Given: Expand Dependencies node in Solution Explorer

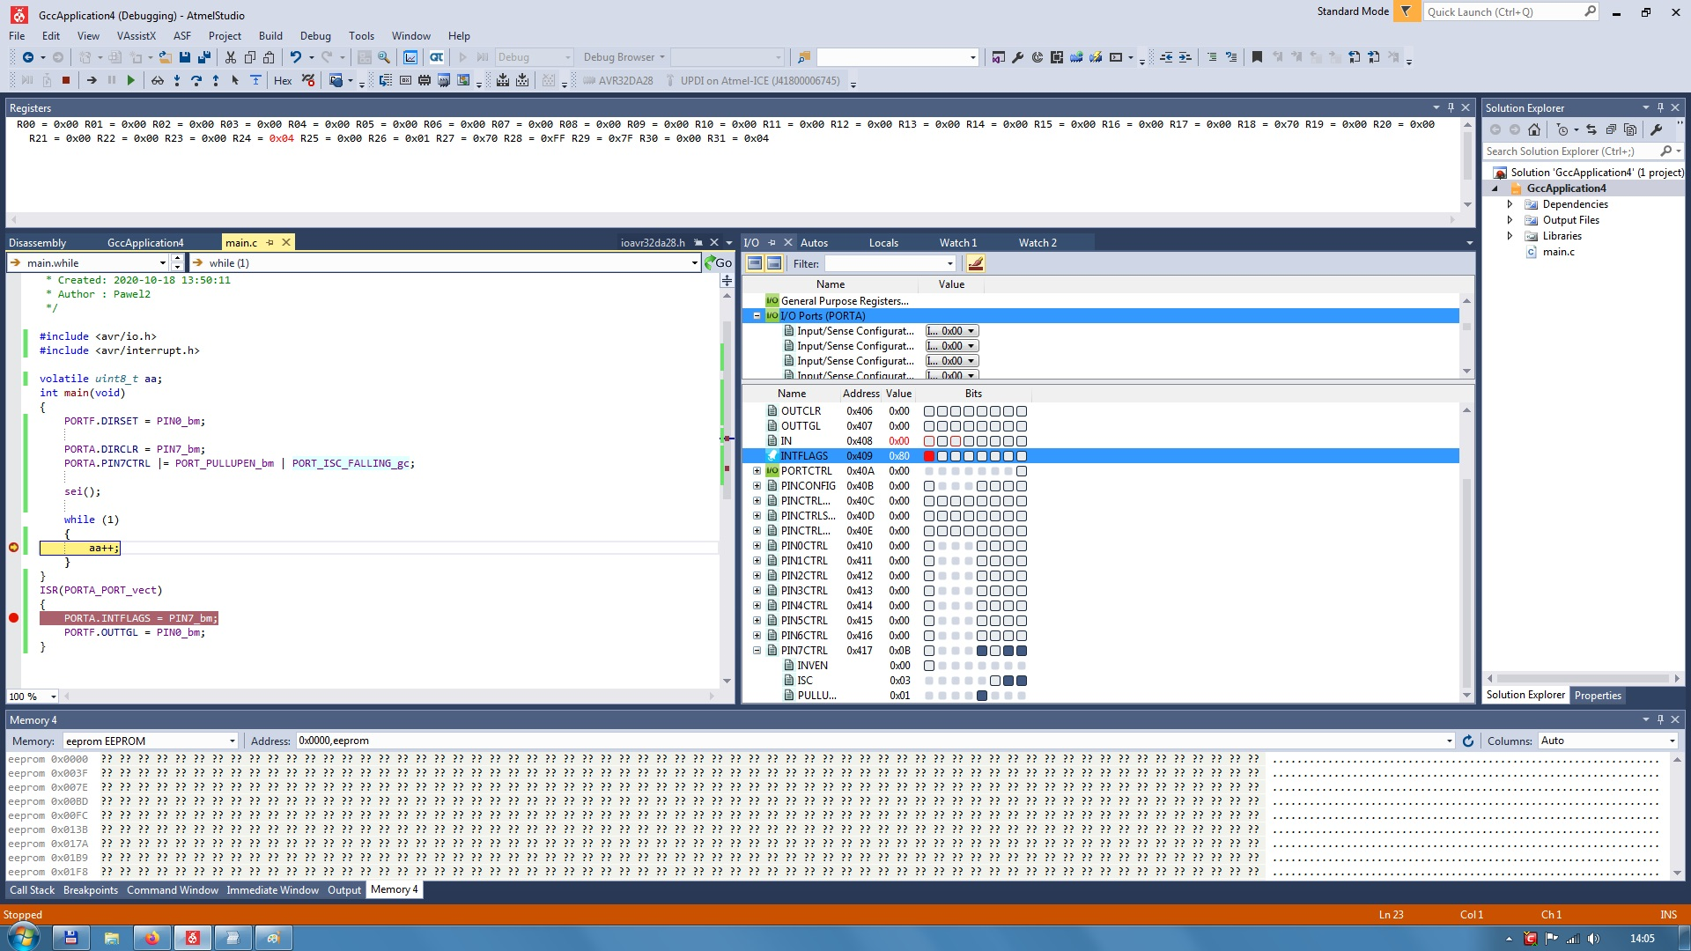Looking at the screenshot, I should click(1510, 204).
